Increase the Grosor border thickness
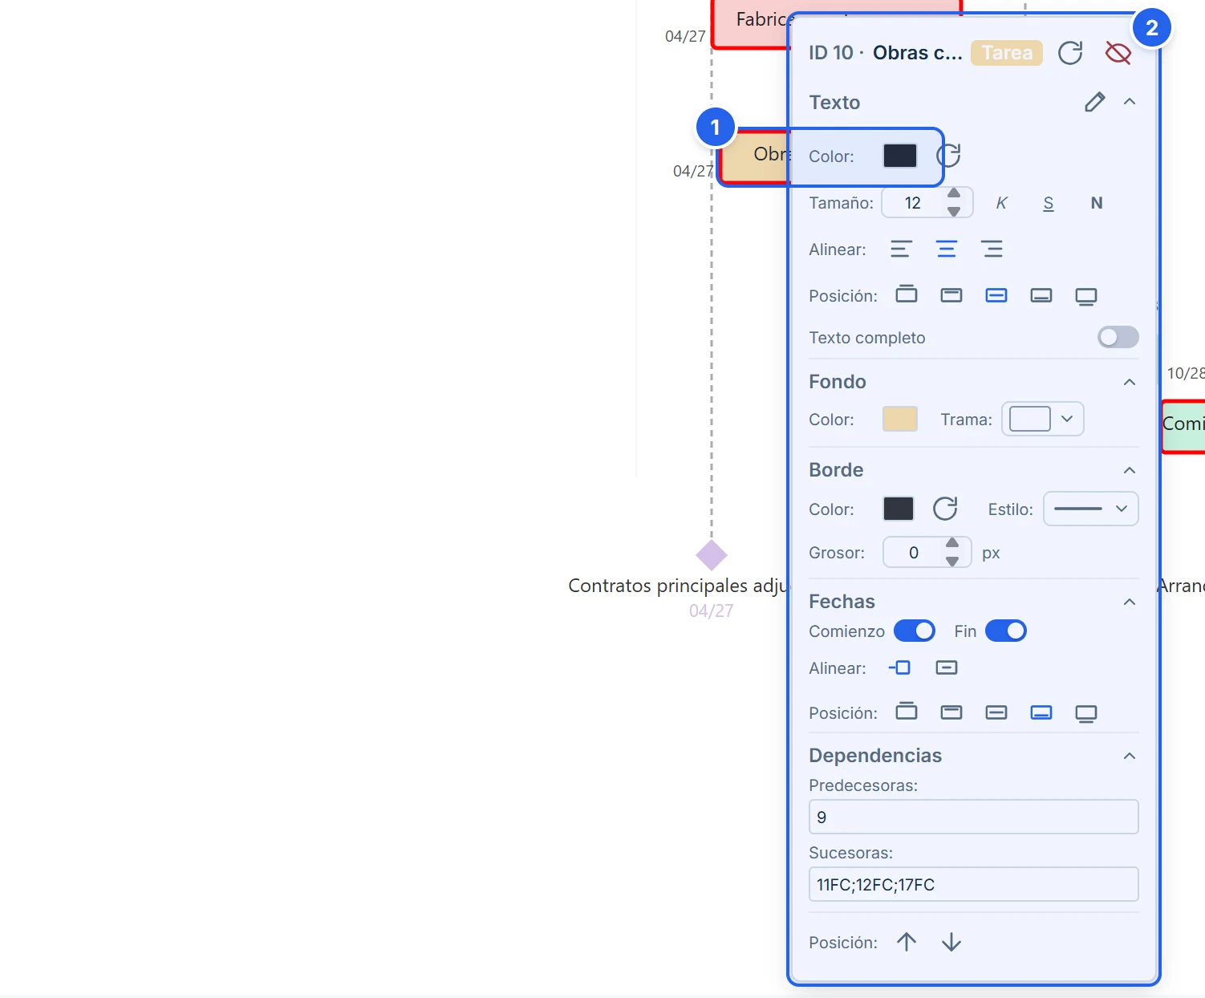Image resolution: width=1205 pixels, height=998 pixels. [x=952, y=543]
